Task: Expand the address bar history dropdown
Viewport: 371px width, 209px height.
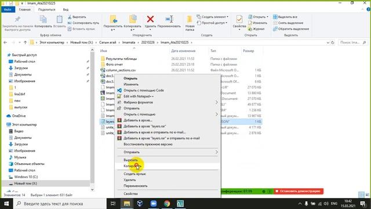Action: click(x=328, y=42)
